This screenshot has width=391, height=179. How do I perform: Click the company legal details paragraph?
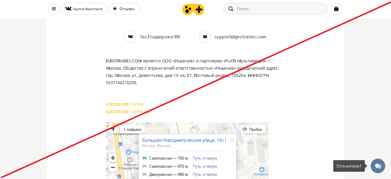(x=192, y=72)
